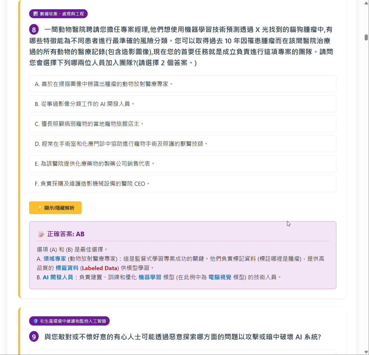Click the red term Labeled Data

(100, 268)
